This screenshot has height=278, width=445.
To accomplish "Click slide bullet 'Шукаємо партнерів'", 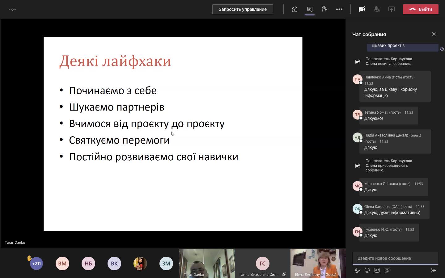I will [117, 107].
